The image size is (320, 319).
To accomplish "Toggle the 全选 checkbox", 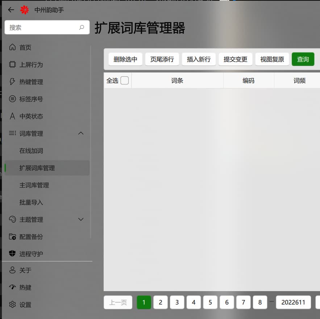I will (x=124, y=80).
